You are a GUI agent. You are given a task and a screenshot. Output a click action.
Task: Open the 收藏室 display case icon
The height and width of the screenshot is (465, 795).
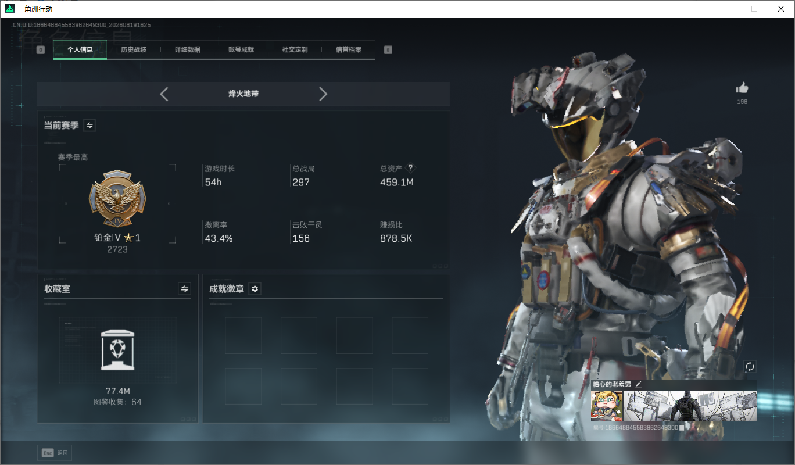[x=117, y=350]
